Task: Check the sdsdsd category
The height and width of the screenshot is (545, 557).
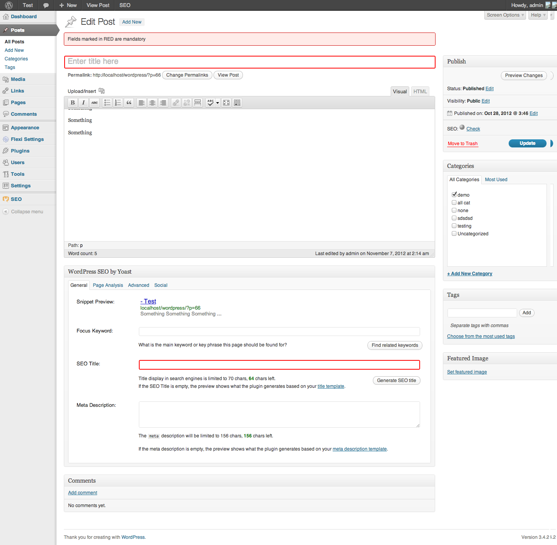Action: click(x=454, y=218)
